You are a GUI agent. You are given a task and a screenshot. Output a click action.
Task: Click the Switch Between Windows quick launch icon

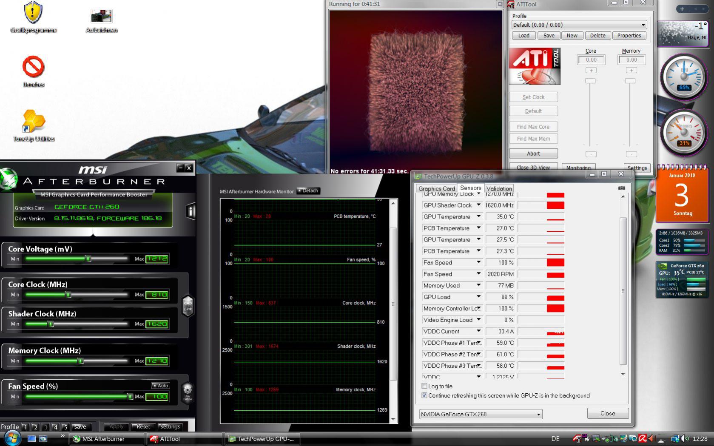[x=43, y=438]
